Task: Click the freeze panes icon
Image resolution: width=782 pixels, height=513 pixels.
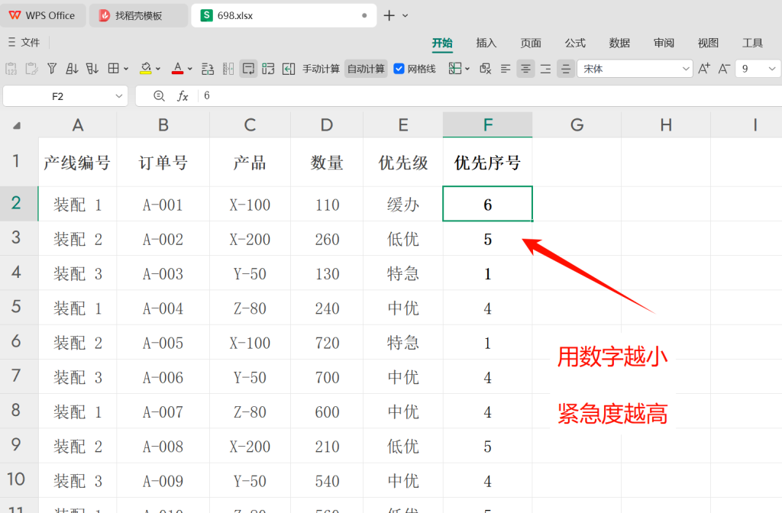Action: 455,69
